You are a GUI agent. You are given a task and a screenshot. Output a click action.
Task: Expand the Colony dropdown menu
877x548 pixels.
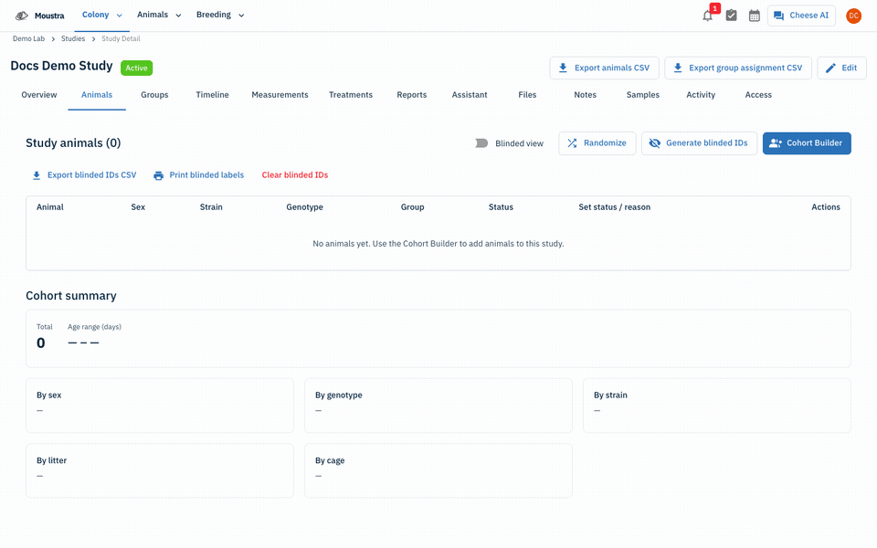[101, 16]
